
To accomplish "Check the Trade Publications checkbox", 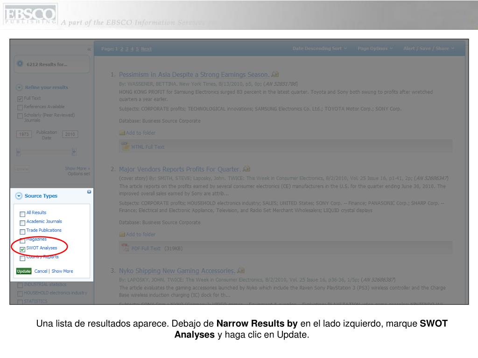I will point(22,231).
